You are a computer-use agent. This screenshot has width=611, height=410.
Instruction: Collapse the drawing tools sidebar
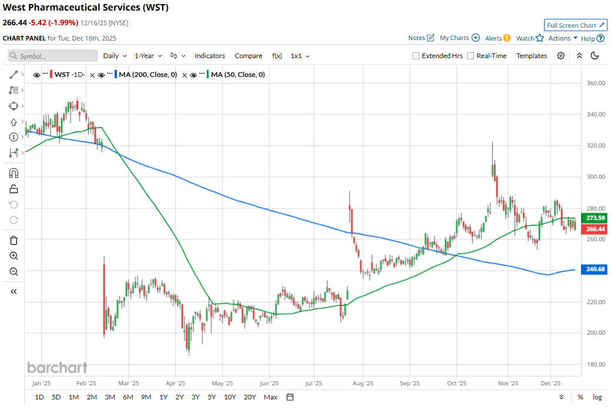(14, 291)
